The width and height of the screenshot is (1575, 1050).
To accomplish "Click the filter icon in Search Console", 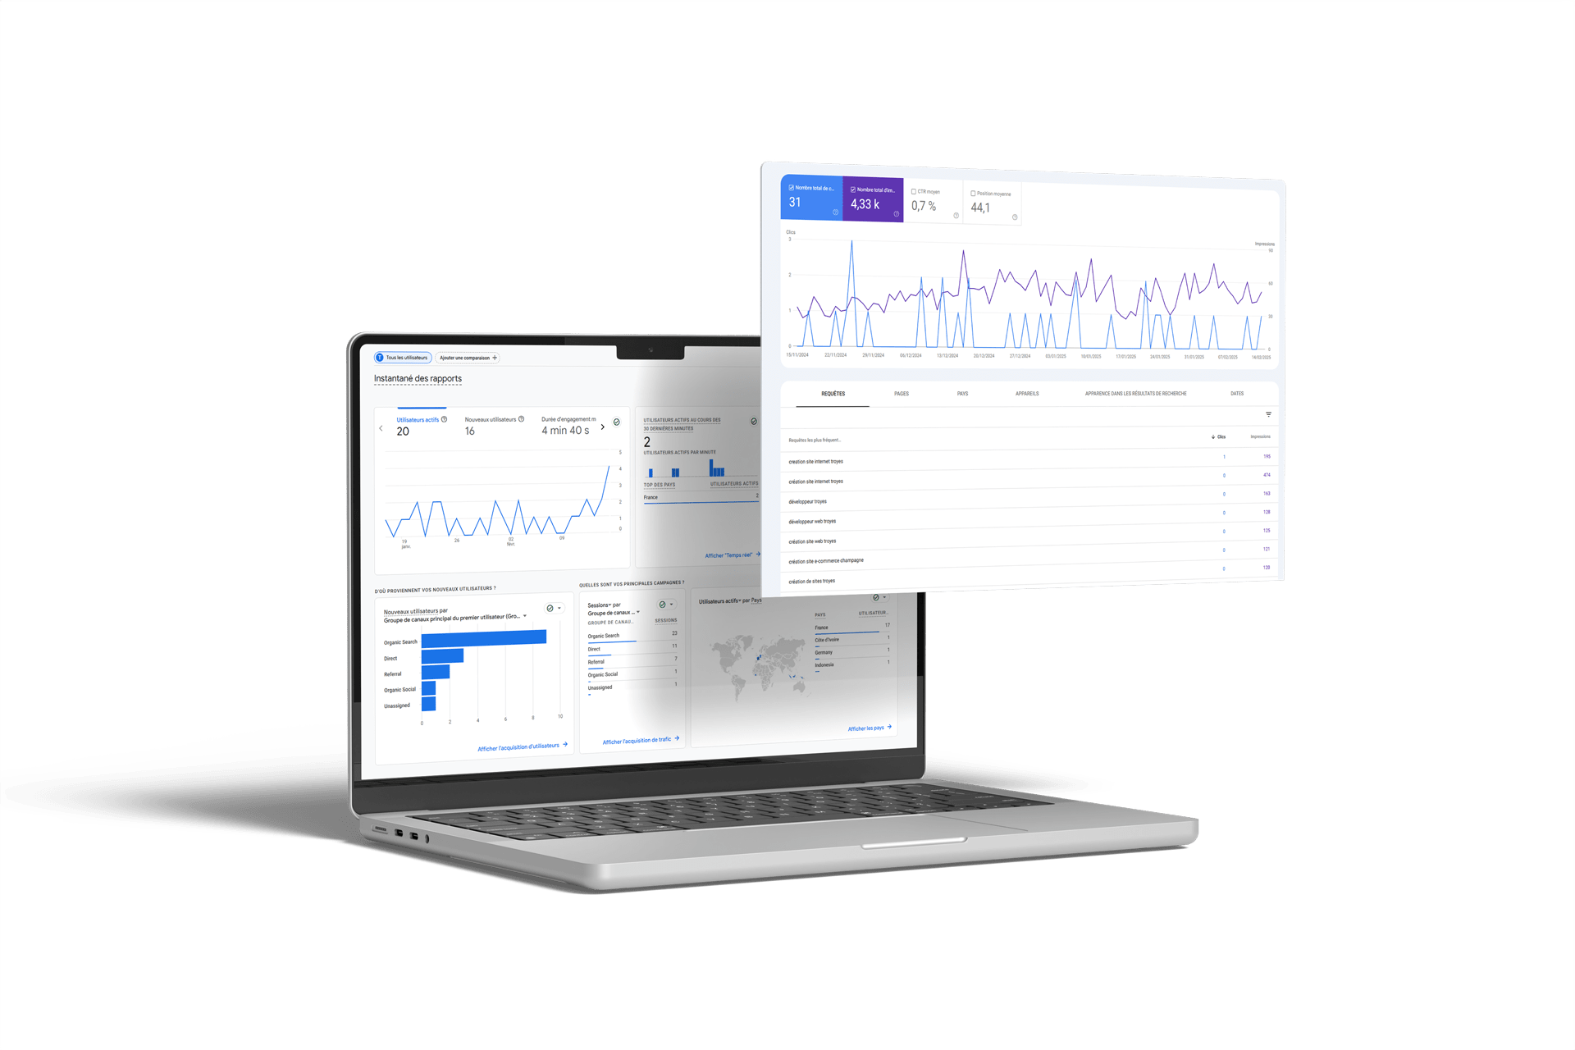I will (1281, 421).
